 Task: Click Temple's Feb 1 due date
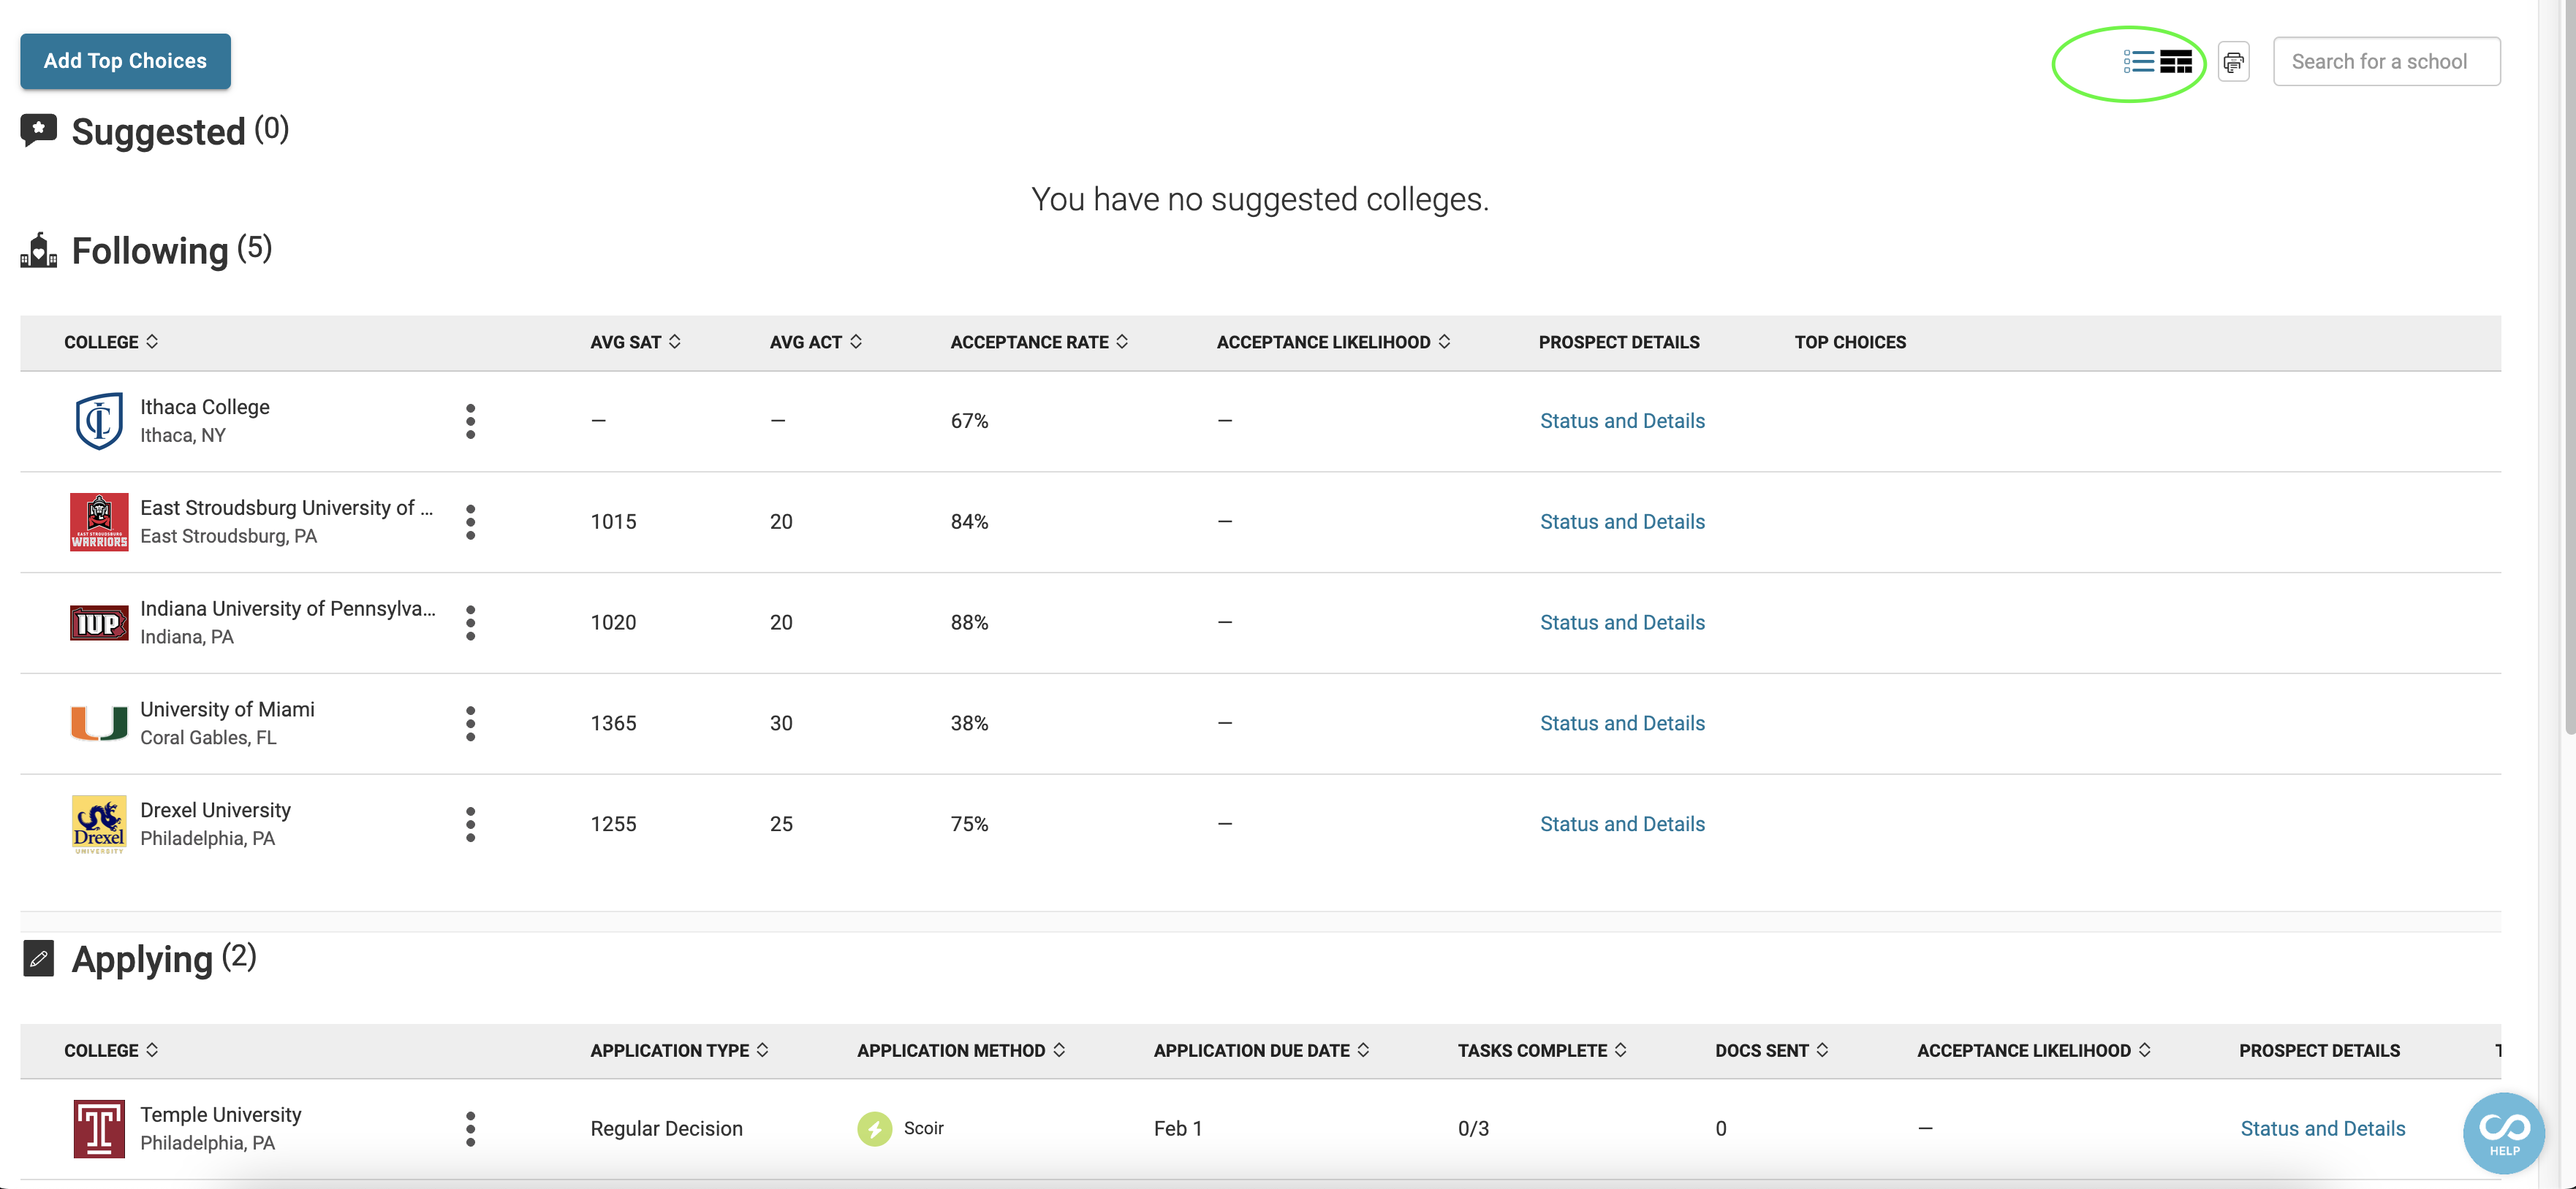click(1178, 1129)
